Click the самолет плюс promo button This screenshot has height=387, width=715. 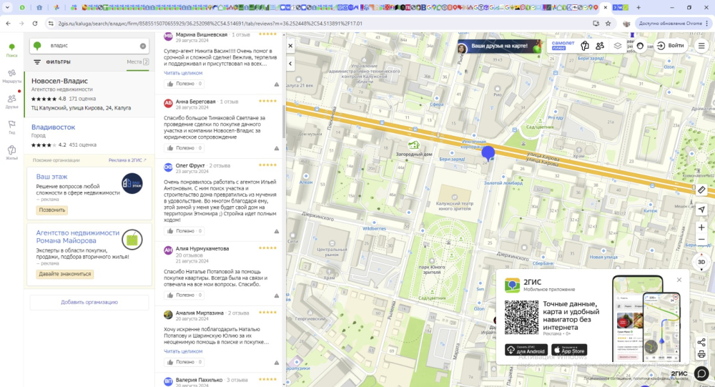(563, 45)
